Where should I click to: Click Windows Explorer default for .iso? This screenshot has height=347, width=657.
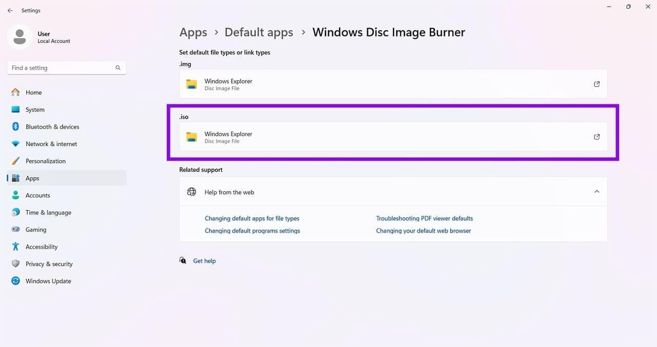[393, 137]
